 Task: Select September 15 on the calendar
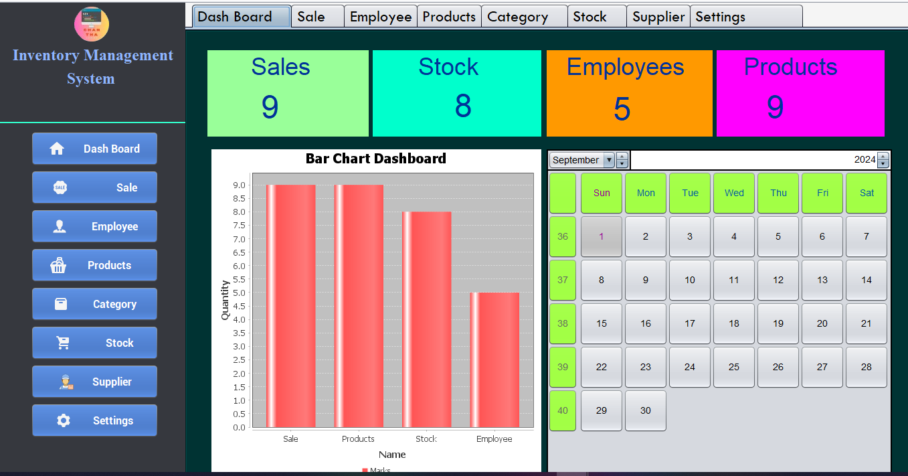pos(601,323)
